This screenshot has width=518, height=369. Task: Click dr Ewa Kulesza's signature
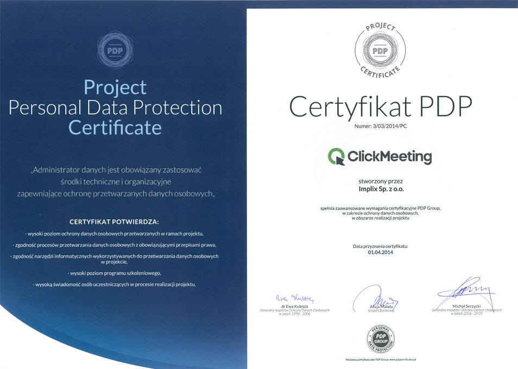295,298
